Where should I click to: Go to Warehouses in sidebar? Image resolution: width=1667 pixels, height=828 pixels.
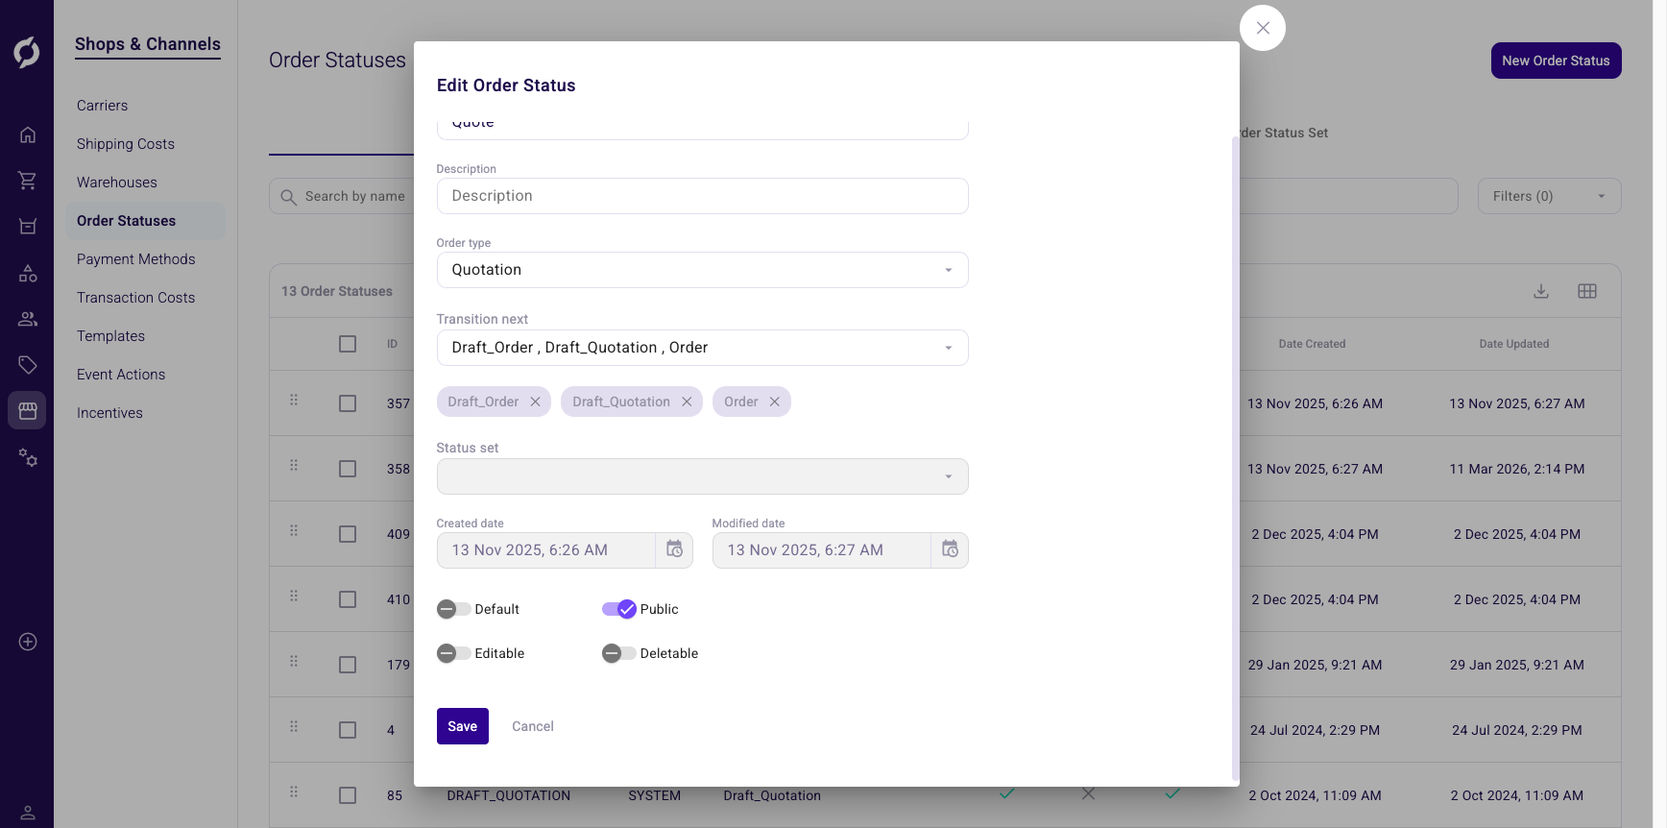tap(117, 183)
